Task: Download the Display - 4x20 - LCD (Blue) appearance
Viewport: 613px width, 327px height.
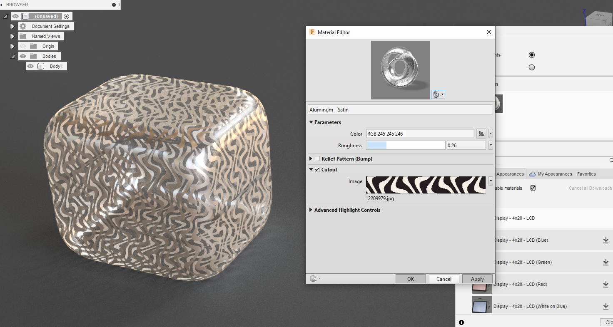Action: tap(606, 240)
